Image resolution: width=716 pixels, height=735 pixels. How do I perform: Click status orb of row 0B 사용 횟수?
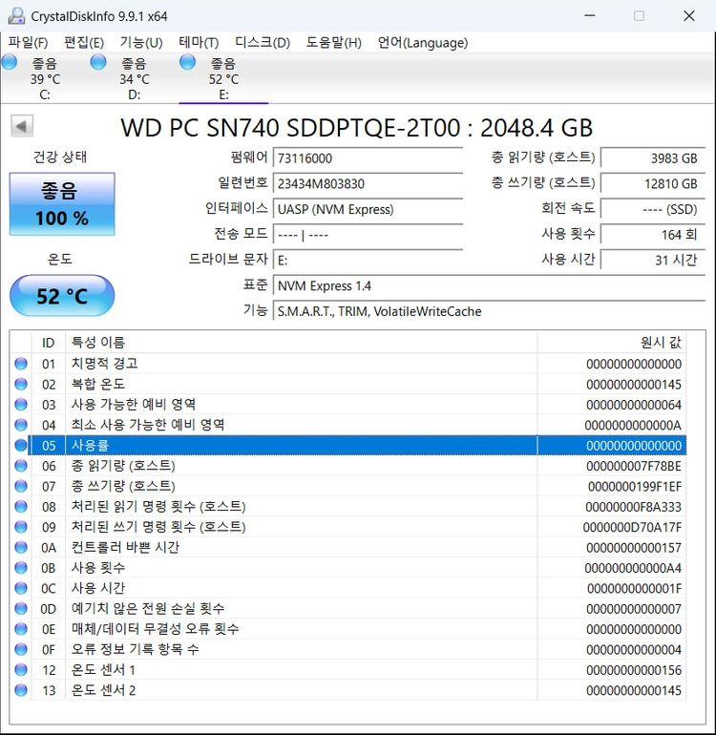pos(21,568)
